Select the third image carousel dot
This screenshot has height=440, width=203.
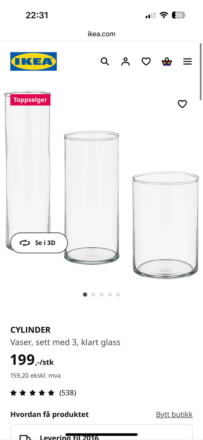click(101, 294)
